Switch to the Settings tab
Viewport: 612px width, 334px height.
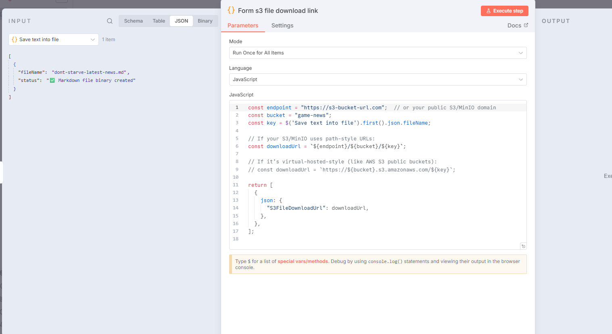pyautogui.click(x=282, y=25)
